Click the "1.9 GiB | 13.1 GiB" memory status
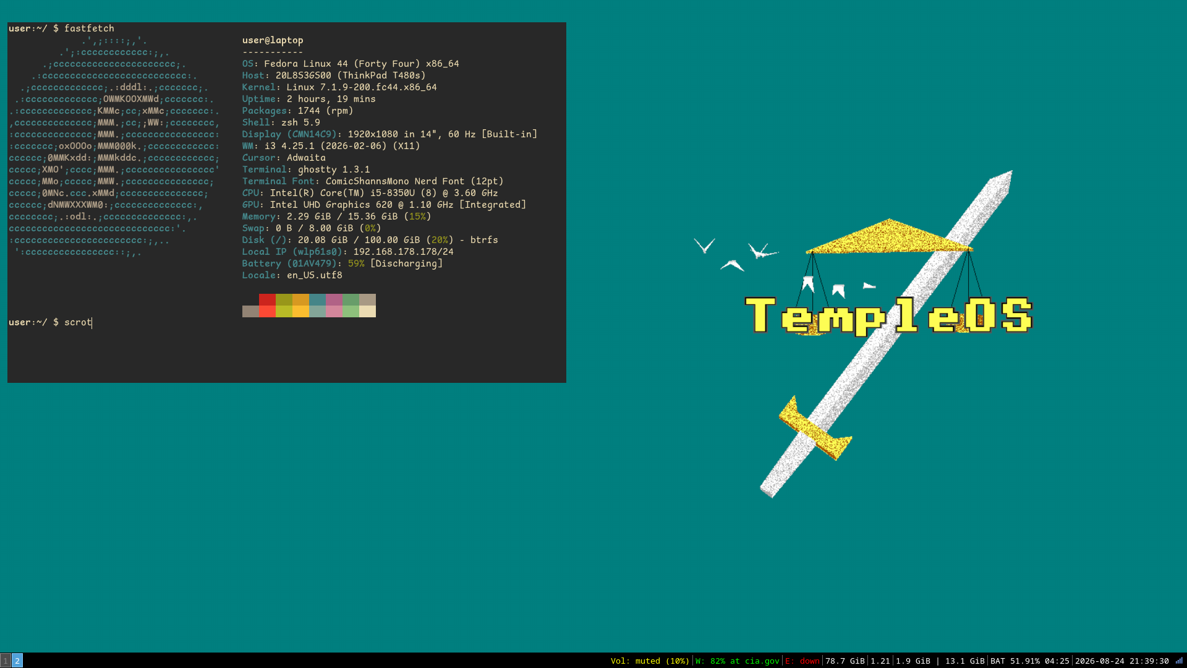This screenshot has height=668, width=1187. pyautogui.click(x=940, y=661)
